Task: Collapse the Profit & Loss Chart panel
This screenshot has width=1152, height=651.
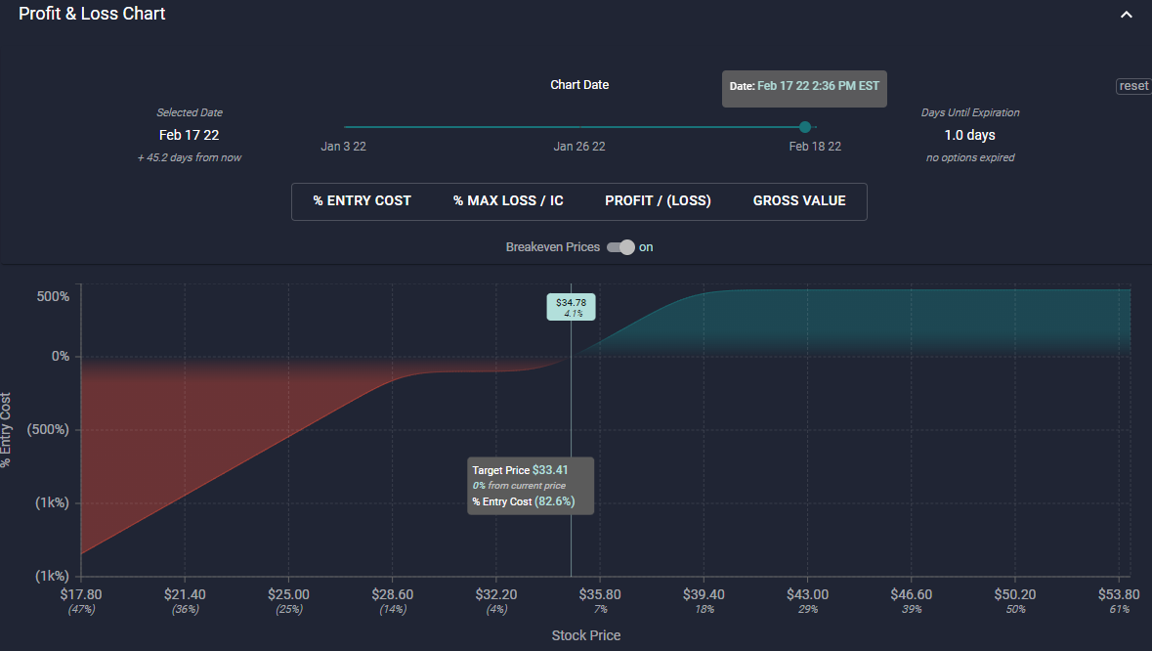Action: click(x=1126, y=15)
